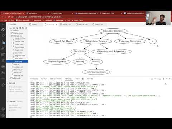
Task: Open the Accounts icon in activity bar
Action: tap(3, 109)
